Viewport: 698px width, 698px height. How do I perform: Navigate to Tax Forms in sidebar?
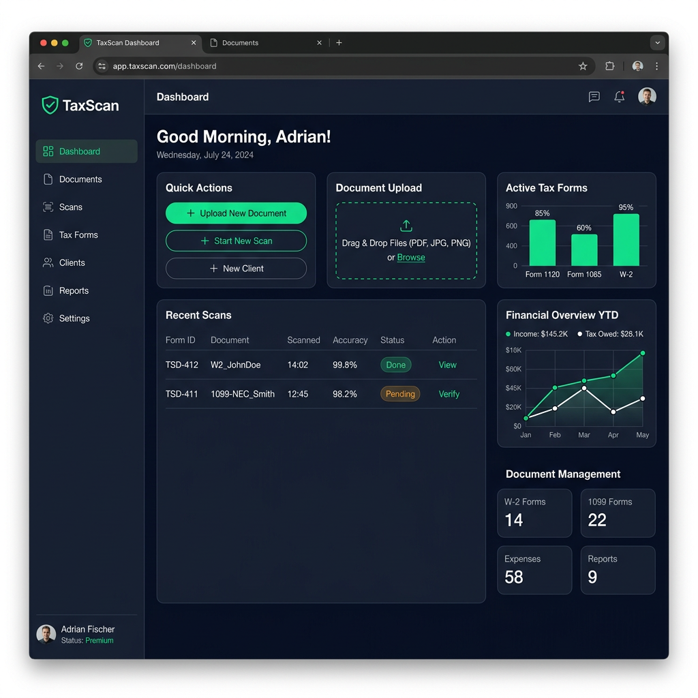pos(87,235)
